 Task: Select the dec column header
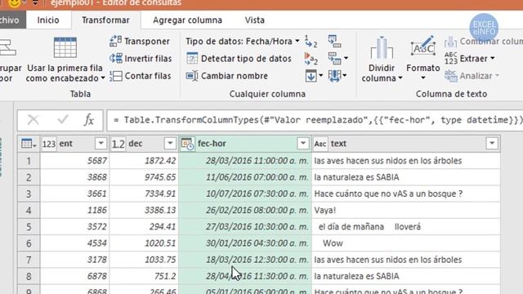(144, 144)
